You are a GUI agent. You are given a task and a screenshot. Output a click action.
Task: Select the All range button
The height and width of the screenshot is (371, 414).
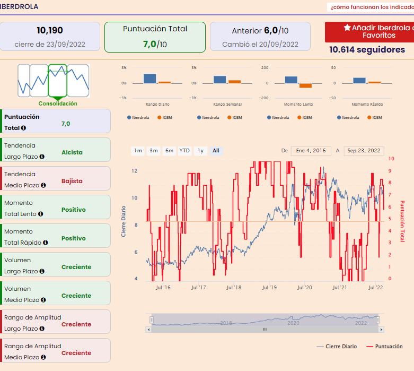point(216,151)
